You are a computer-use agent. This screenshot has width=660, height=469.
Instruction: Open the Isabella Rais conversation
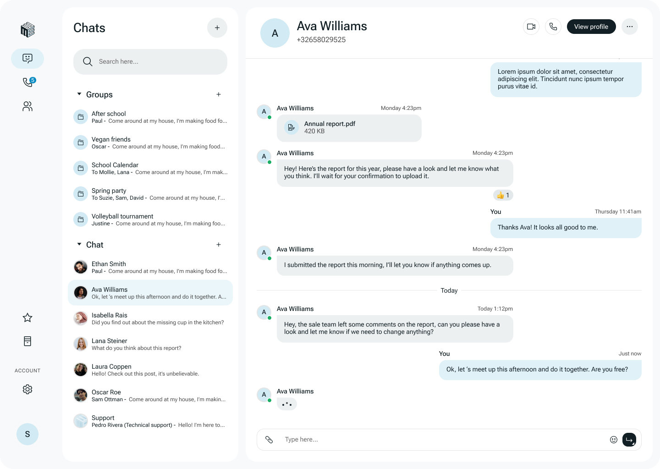[150, 318]
